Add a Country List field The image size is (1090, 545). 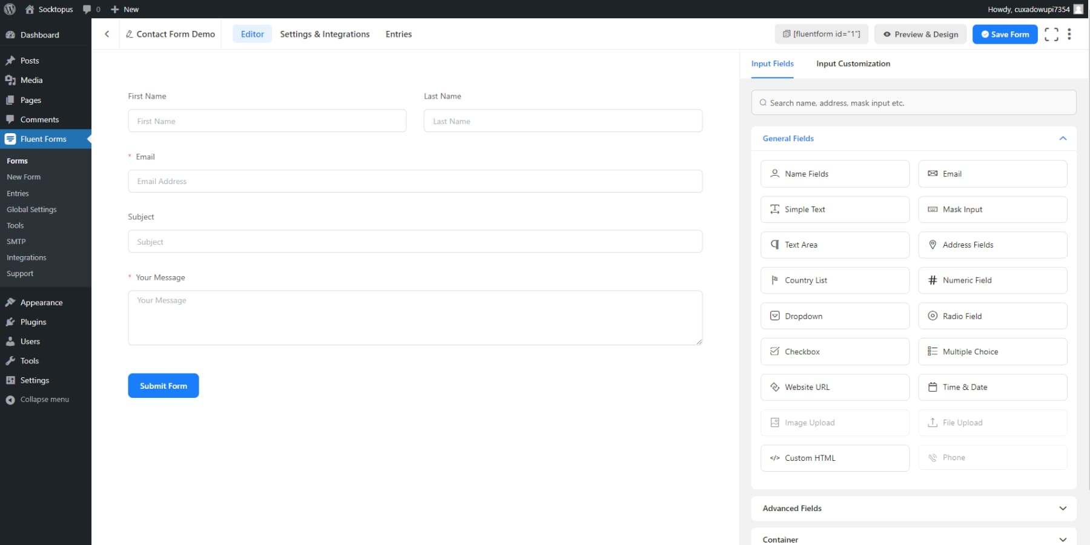tap(834, 280)
